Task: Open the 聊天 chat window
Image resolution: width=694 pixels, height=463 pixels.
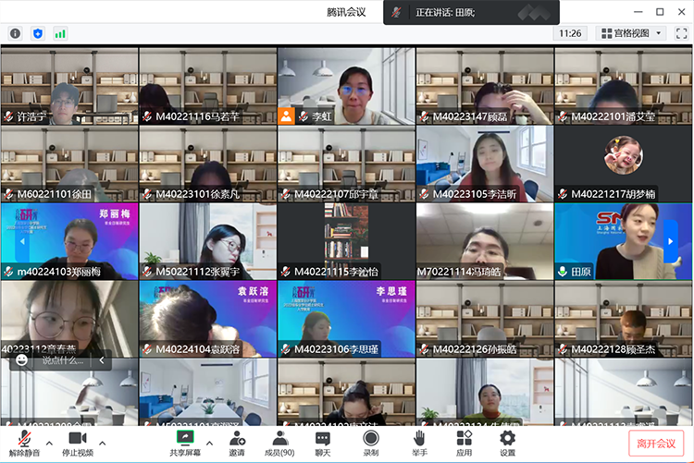Action: pyautogui.click(x=322, y=442)
